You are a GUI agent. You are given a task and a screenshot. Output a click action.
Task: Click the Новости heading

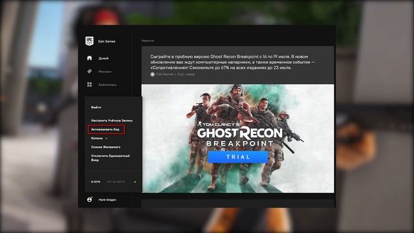pos(148,41)
